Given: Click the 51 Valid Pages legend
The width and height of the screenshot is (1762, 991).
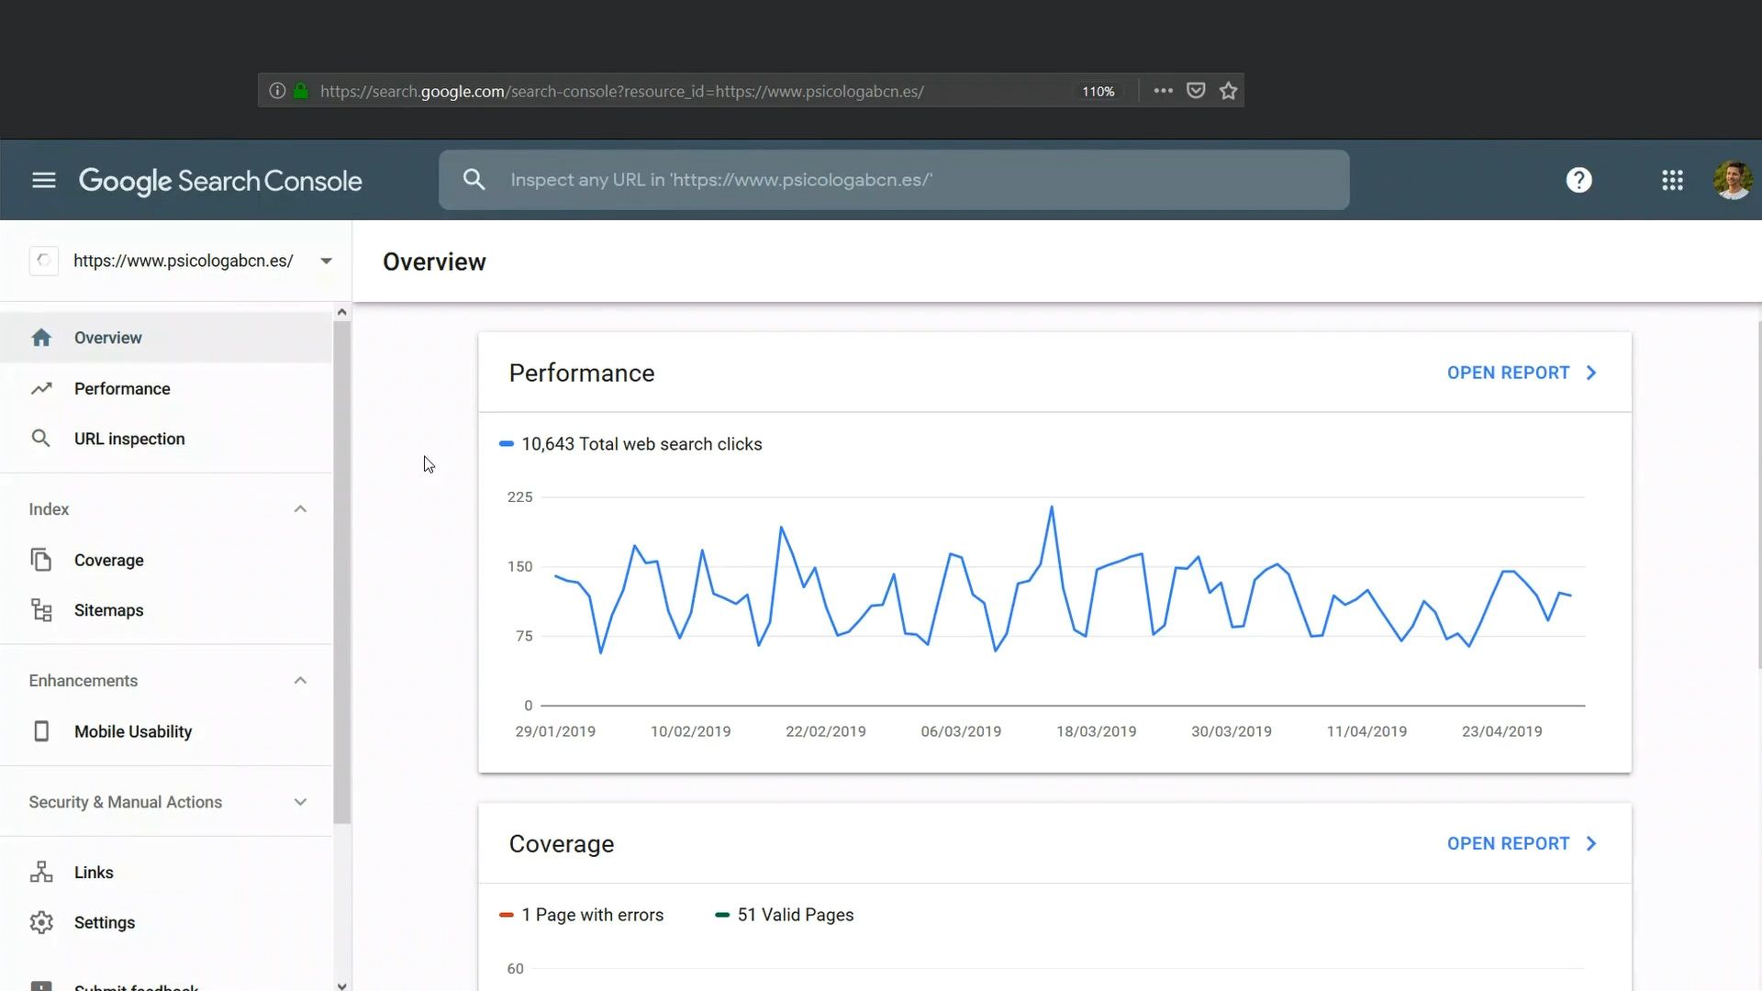Looking at the screenshot, I should (785, 915).
